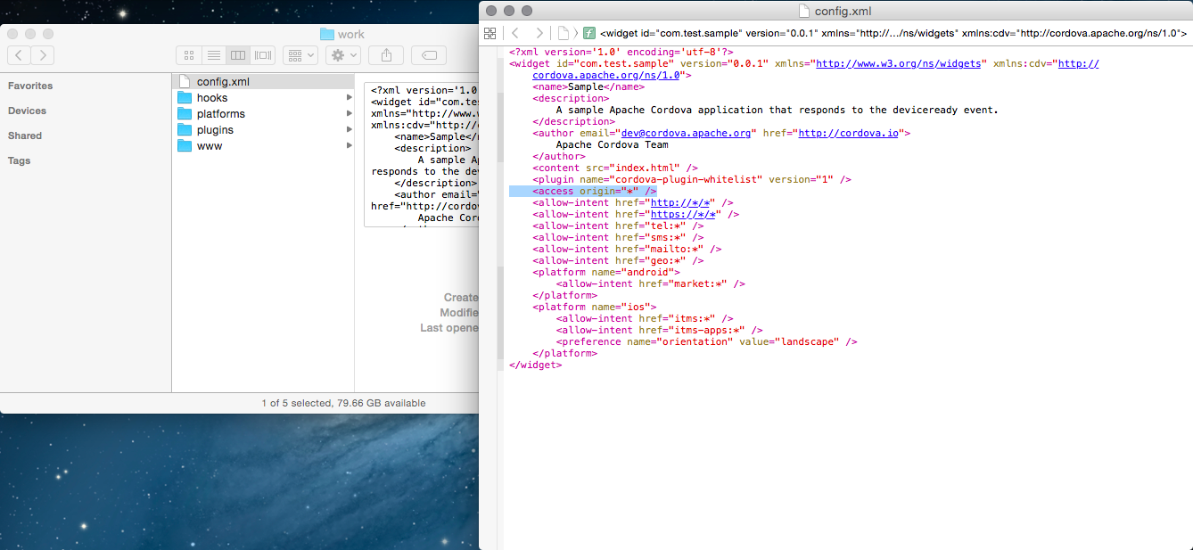This screenshot has width=1193, height=550.
Task: Click config.xml preview thumbnail in Finder
Action: click(422, 154)
